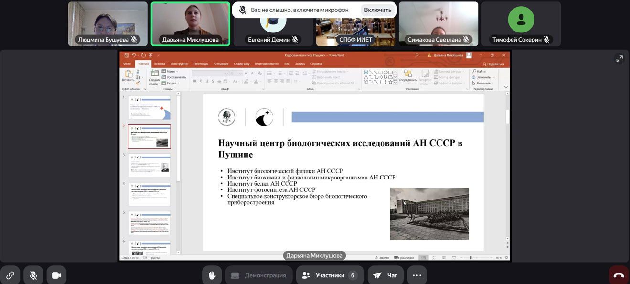630x284 pixels.
Task: Start slide show from the status bar icon
Action: tap(454, 258)
